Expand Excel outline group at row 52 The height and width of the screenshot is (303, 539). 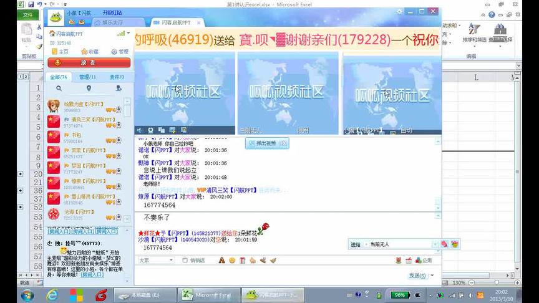point(21,207)
